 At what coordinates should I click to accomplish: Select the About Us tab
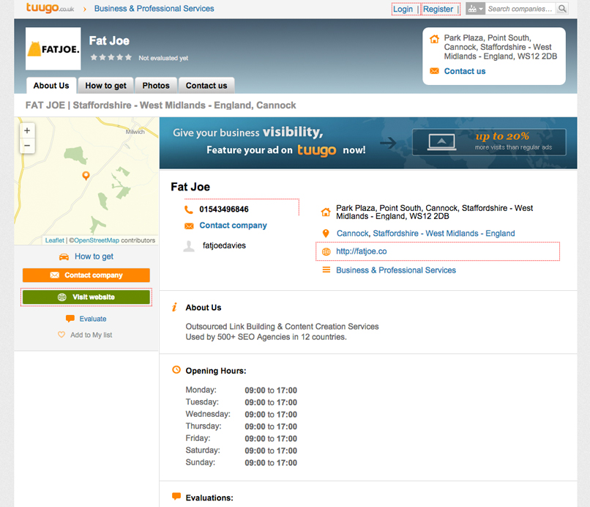pyautogui.click(x=51, y=86)
